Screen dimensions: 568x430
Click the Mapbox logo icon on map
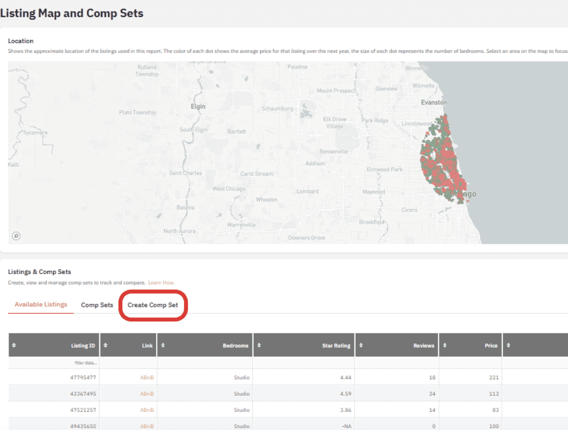coord(16,236)
